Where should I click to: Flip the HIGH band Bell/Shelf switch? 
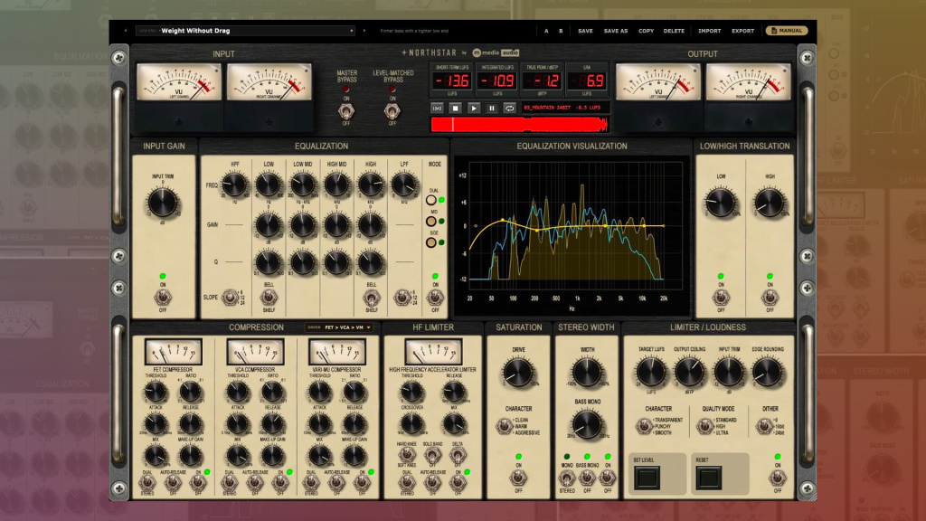(x=372, y=297)
